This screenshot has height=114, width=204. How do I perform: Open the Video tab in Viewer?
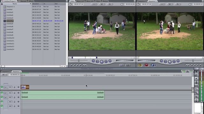[x=72, y=1]
